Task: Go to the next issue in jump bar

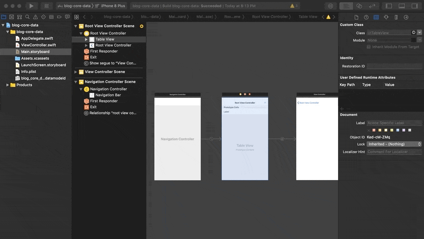Action: pos(334,17)
